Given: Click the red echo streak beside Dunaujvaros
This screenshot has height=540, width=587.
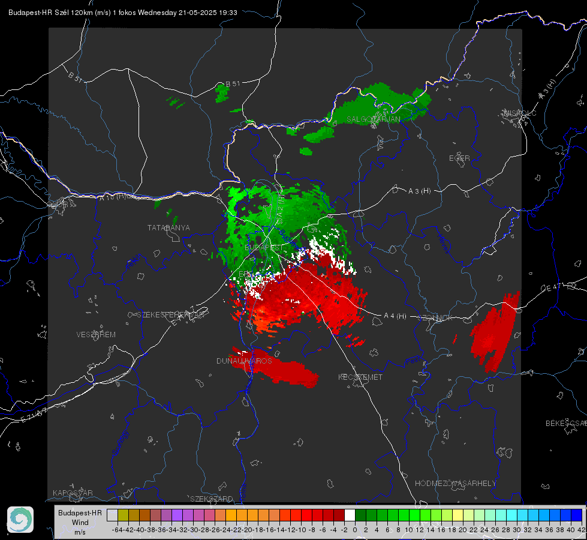Looking at the screenshot, I should coord(275,369).
